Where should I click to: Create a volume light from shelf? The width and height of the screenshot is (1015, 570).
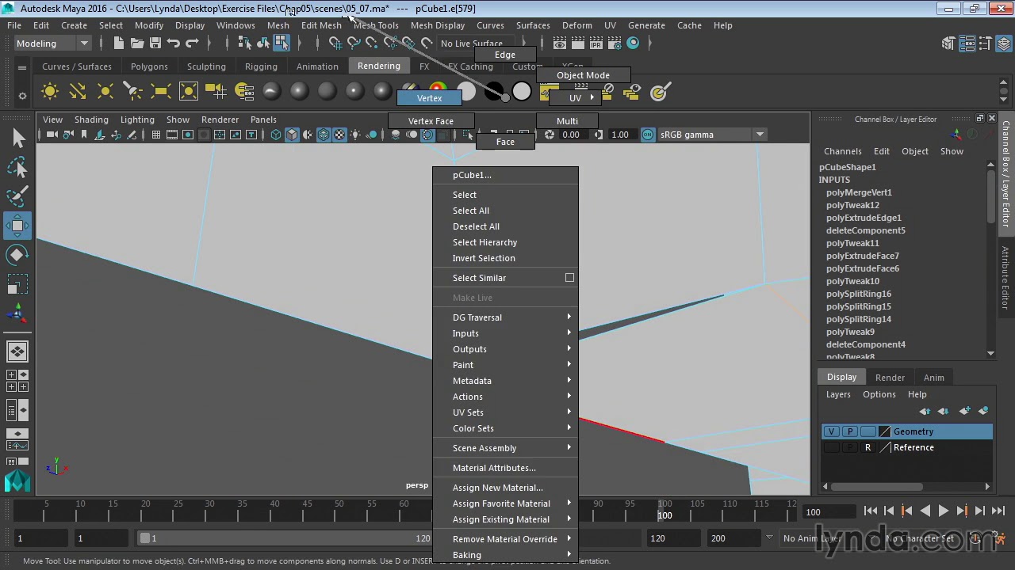[x=189, y=92]
